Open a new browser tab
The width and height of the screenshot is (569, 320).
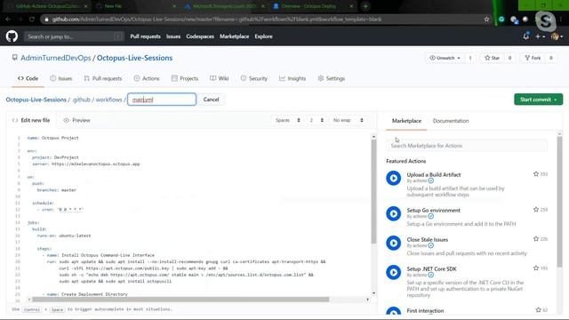click(x=365, y=6)
